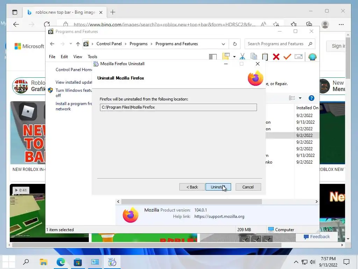Open the view options dropdown arrow
Screen dimensions: 358x269
tap(300, 98)
